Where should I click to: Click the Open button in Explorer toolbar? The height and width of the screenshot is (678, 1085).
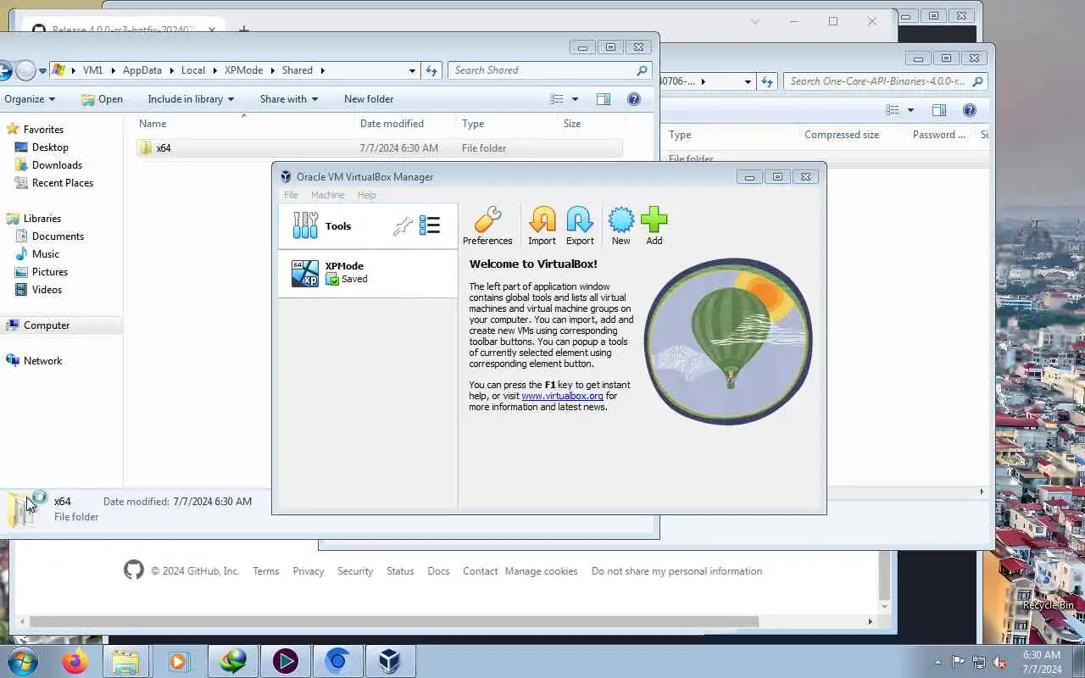(102, 99)
